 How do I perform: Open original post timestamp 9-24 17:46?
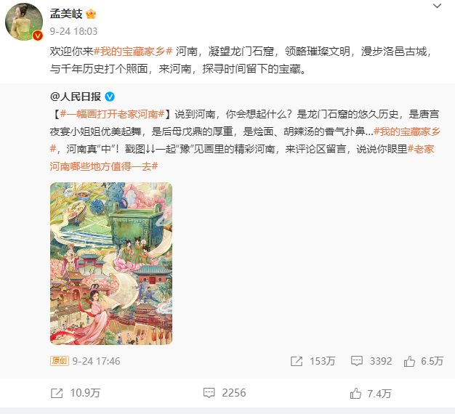click(96, 361)
